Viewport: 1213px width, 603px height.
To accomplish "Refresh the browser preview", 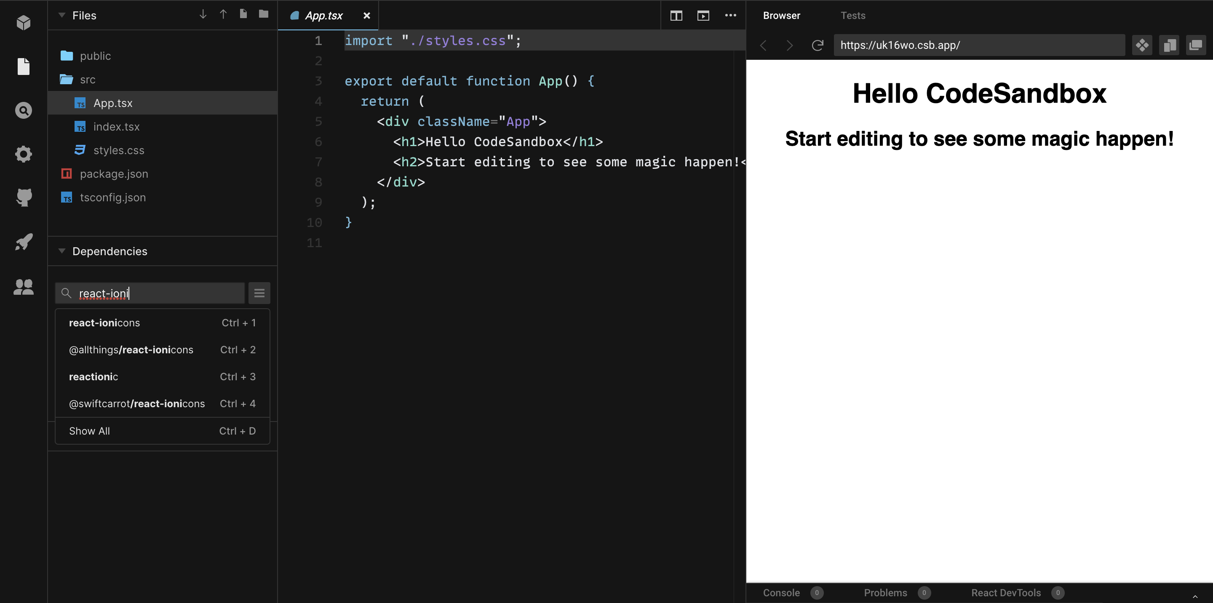I will click(818, 45).
